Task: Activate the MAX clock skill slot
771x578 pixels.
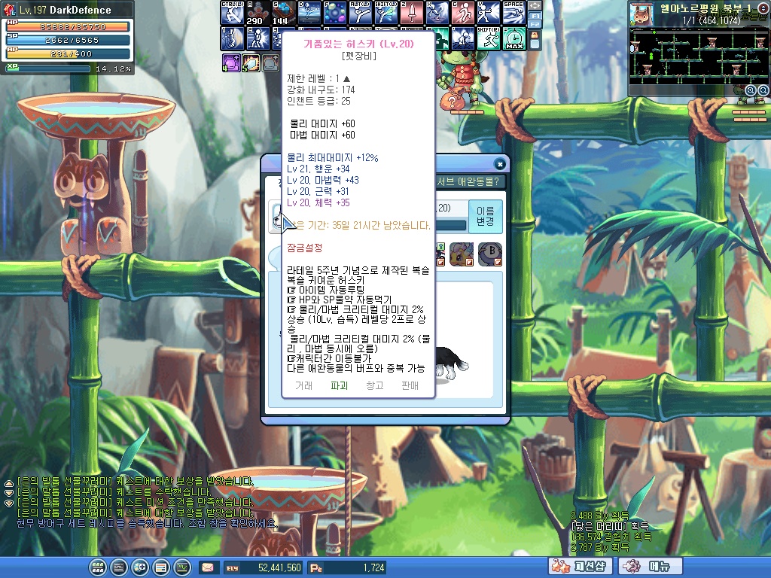Action: 513,38
